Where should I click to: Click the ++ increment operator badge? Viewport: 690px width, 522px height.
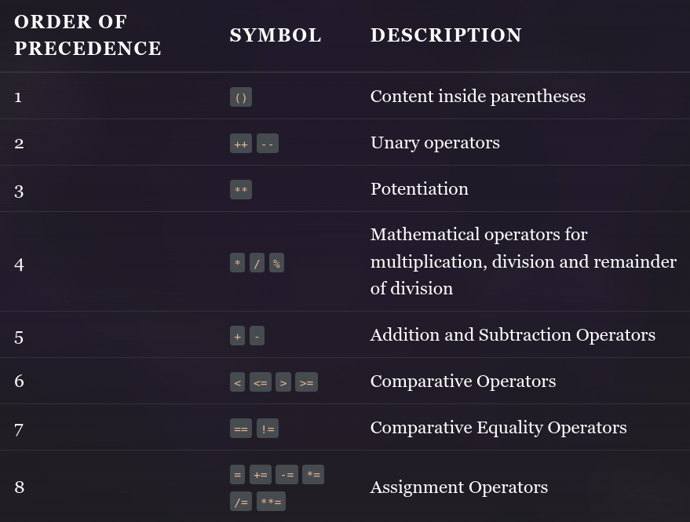(241, 144)
